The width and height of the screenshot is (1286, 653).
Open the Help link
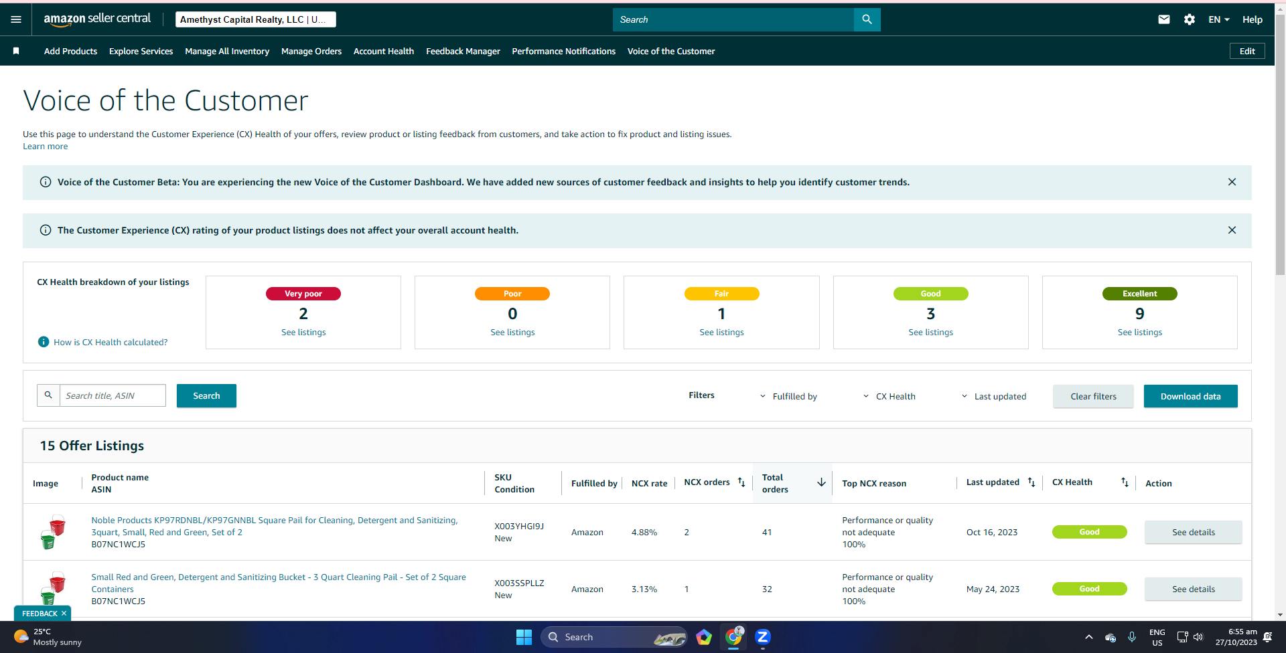coord(1253,19)
